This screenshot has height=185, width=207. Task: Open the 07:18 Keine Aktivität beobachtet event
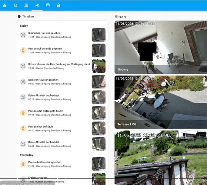[x=63, y=97]
